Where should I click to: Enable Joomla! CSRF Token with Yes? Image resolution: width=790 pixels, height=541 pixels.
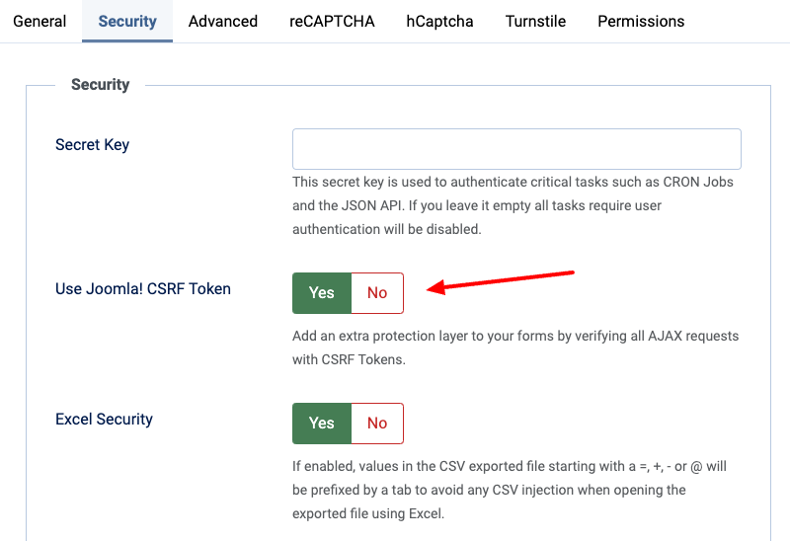(322, 292)
